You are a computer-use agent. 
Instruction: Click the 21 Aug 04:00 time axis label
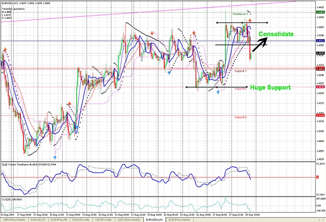pos(123,215)
